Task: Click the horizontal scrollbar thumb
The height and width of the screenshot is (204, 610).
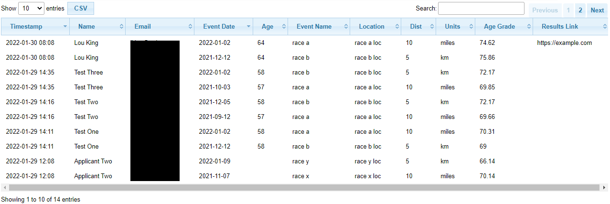Action: click(x=304, y=188)
